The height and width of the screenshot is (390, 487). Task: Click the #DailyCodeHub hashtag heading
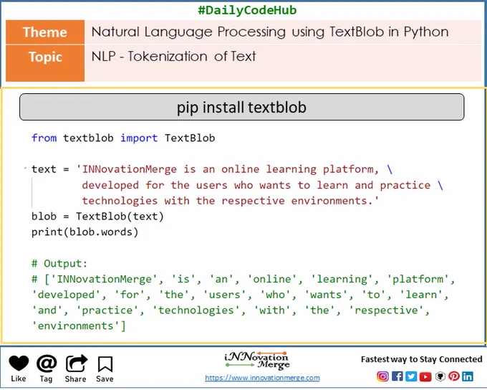247,10
